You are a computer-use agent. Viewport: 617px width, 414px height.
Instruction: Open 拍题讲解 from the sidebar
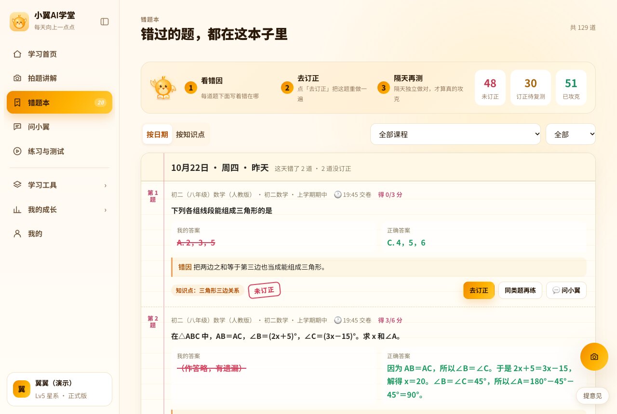pyautogui.click(x=60, y=78)
